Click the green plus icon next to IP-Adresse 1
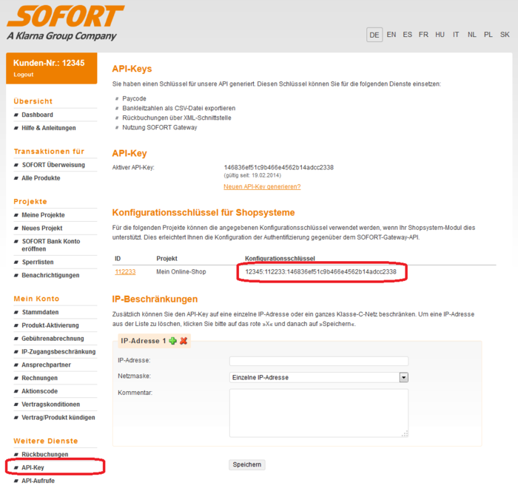Viewport: 518px width, 491px height. coord(172,341)
